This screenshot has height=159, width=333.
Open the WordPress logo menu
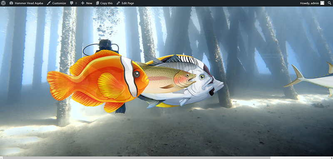[3, 3]
